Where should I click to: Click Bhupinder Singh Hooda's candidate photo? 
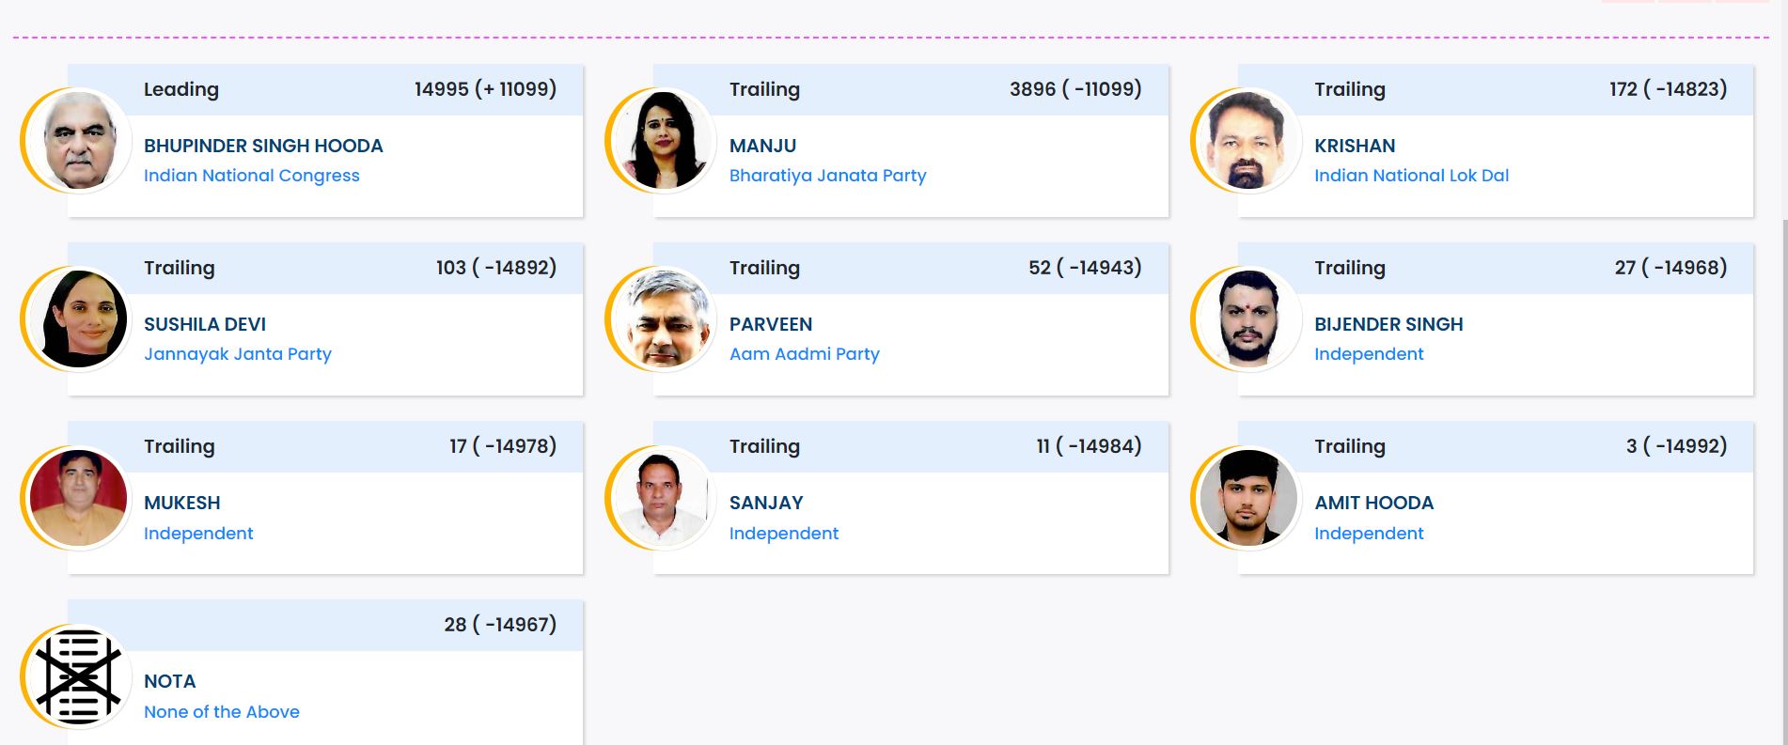click(78, 141)
